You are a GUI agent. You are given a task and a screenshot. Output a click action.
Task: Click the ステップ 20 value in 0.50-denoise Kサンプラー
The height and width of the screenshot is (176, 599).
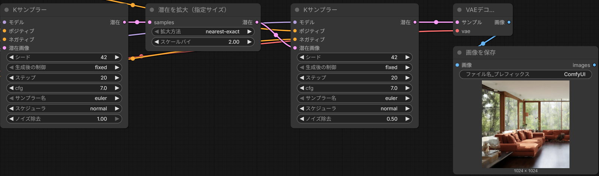tap(394, 78)
